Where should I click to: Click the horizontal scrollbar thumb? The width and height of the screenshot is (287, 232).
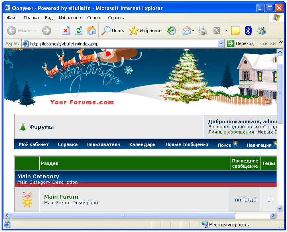click(122, 216)
